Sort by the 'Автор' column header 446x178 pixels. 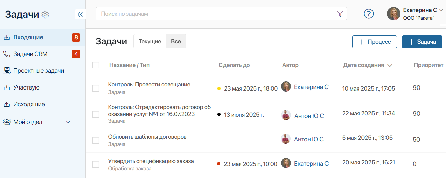pos(290,65)
